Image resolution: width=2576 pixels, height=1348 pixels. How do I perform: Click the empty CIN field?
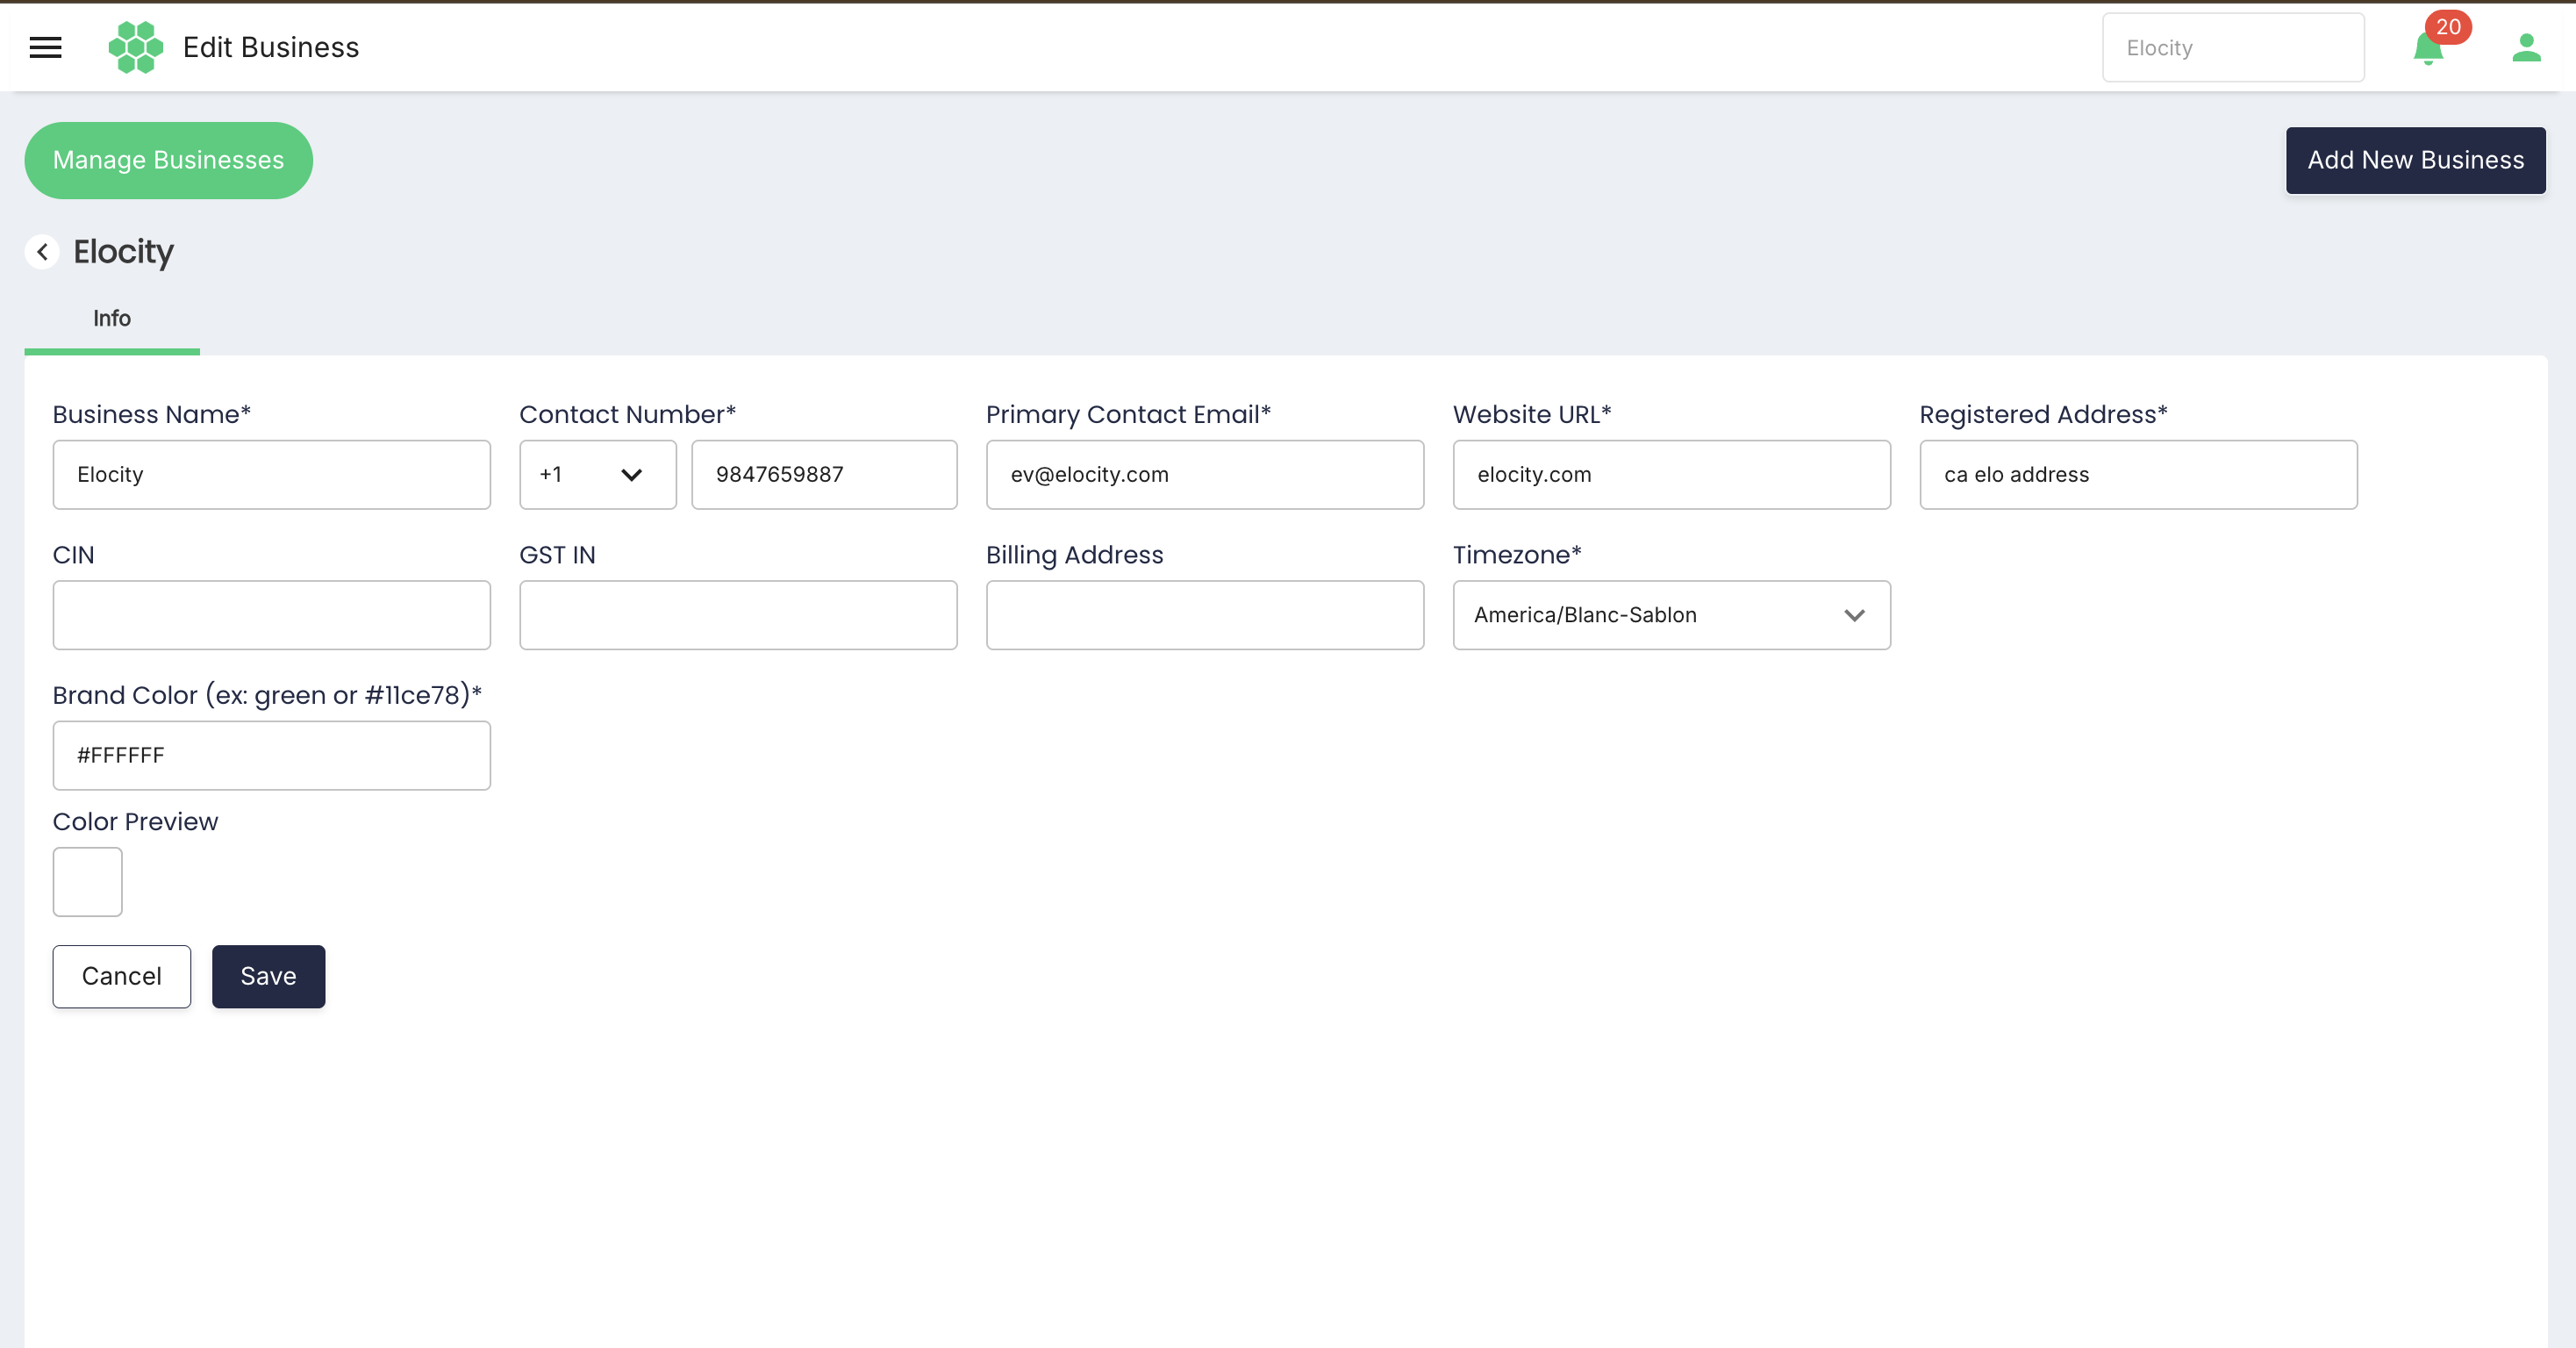click(272, 615)
